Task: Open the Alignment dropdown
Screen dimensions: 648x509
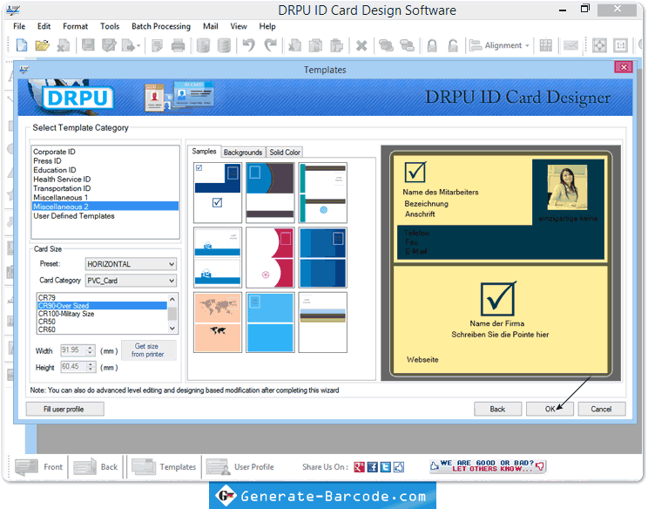Action: pos(499,45)
